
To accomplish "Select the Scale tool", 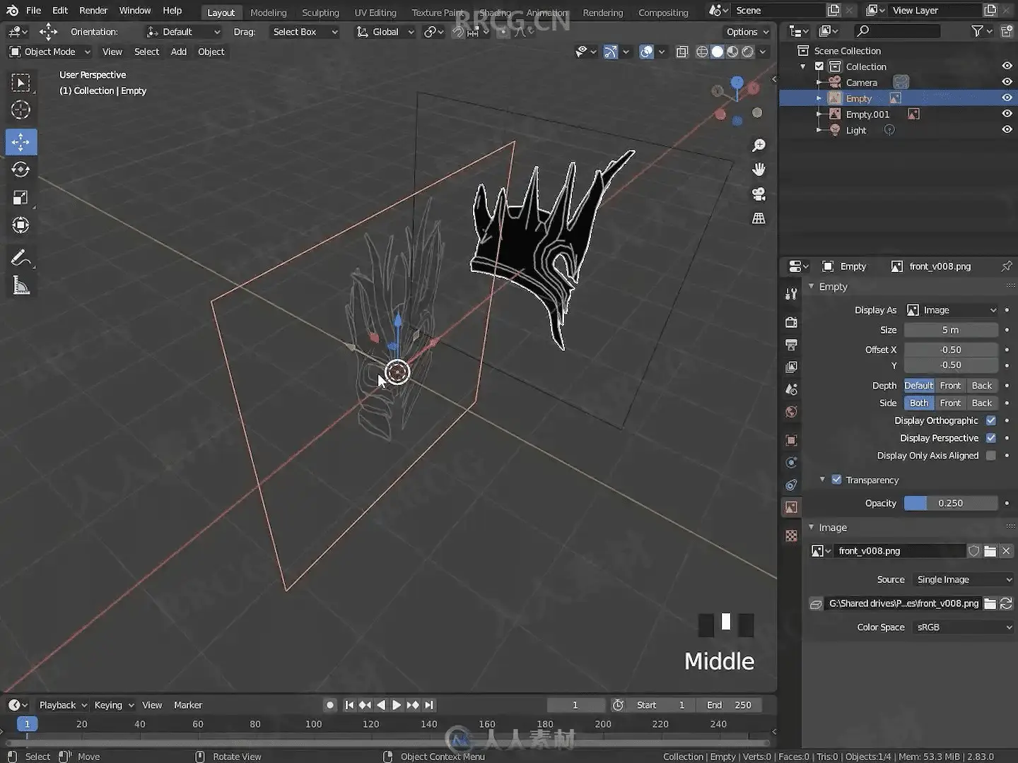I will [21, 198].
